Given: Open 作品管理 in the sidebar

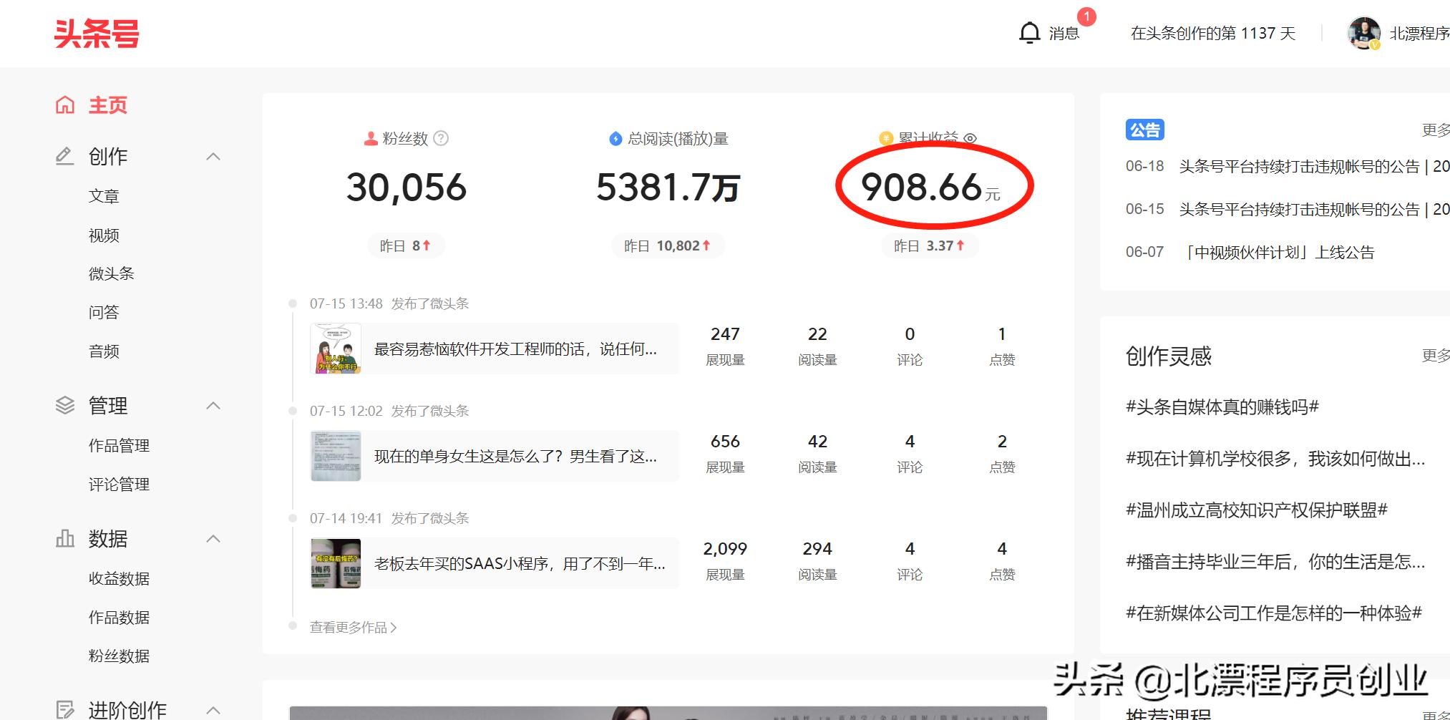Looking at the screenshot, I should click(x=119, y=446).
